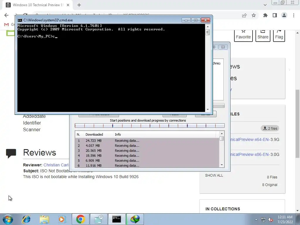The image size is (300, 225).
Task: Click cmd window scroll up arrow
Action: pos(208,26)
